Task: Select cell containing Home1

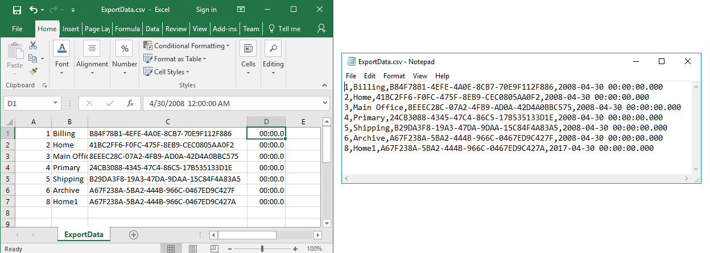Action: coord(69,201)
